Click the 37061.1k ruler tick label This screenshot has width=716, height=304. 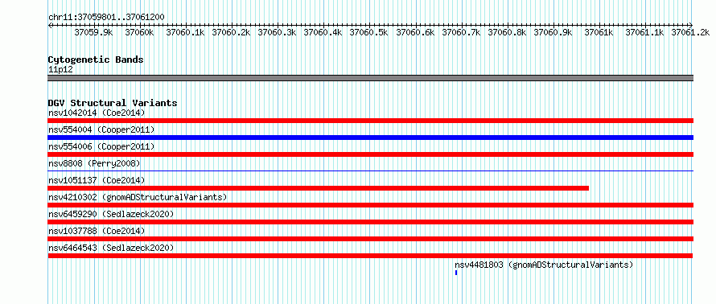pyautogui.click(x=644, y=32)
